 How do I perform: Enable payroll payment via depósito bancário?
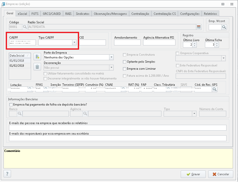pyautogui.click(x=11, y=105)
